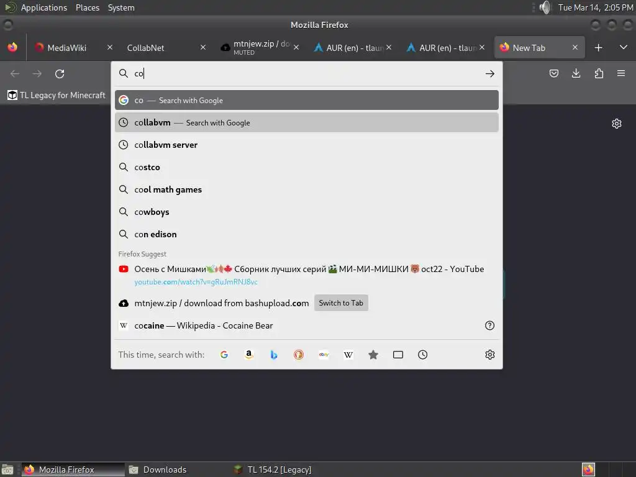Image resolution: width=636 pixels, height=477 pixels.
Task: Open the Applications menu
Action: [44, 7]
